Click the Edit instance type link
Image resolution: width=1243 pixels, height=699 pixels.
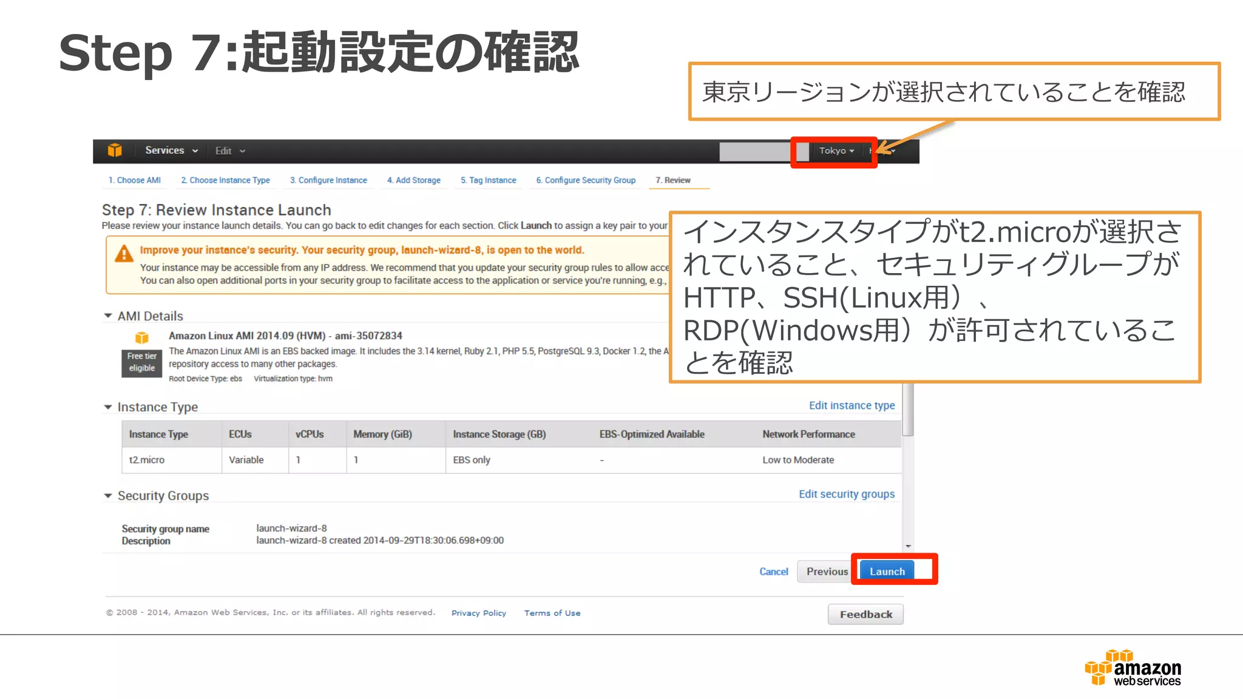click(x=852, y=405)
